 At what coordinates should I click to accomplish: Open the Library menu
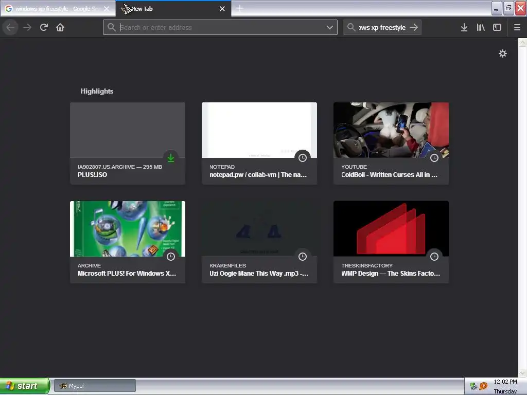481,27
